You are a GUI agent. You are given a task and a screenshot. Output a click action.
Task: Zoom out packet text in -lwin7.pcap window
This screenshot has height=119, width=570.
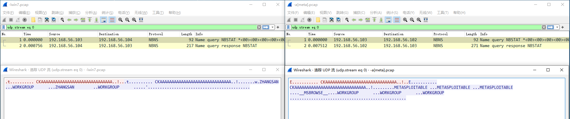[x=127, y=20]
